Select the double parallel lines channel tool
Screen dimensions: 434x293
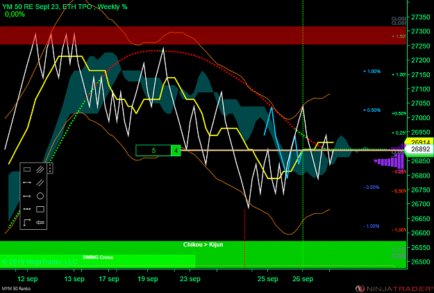[x=40, y=183]
